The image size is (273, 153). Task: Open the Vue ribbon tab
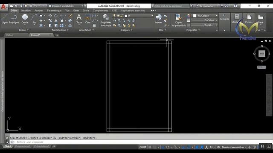pyautogui.click(x=67, y=11)
